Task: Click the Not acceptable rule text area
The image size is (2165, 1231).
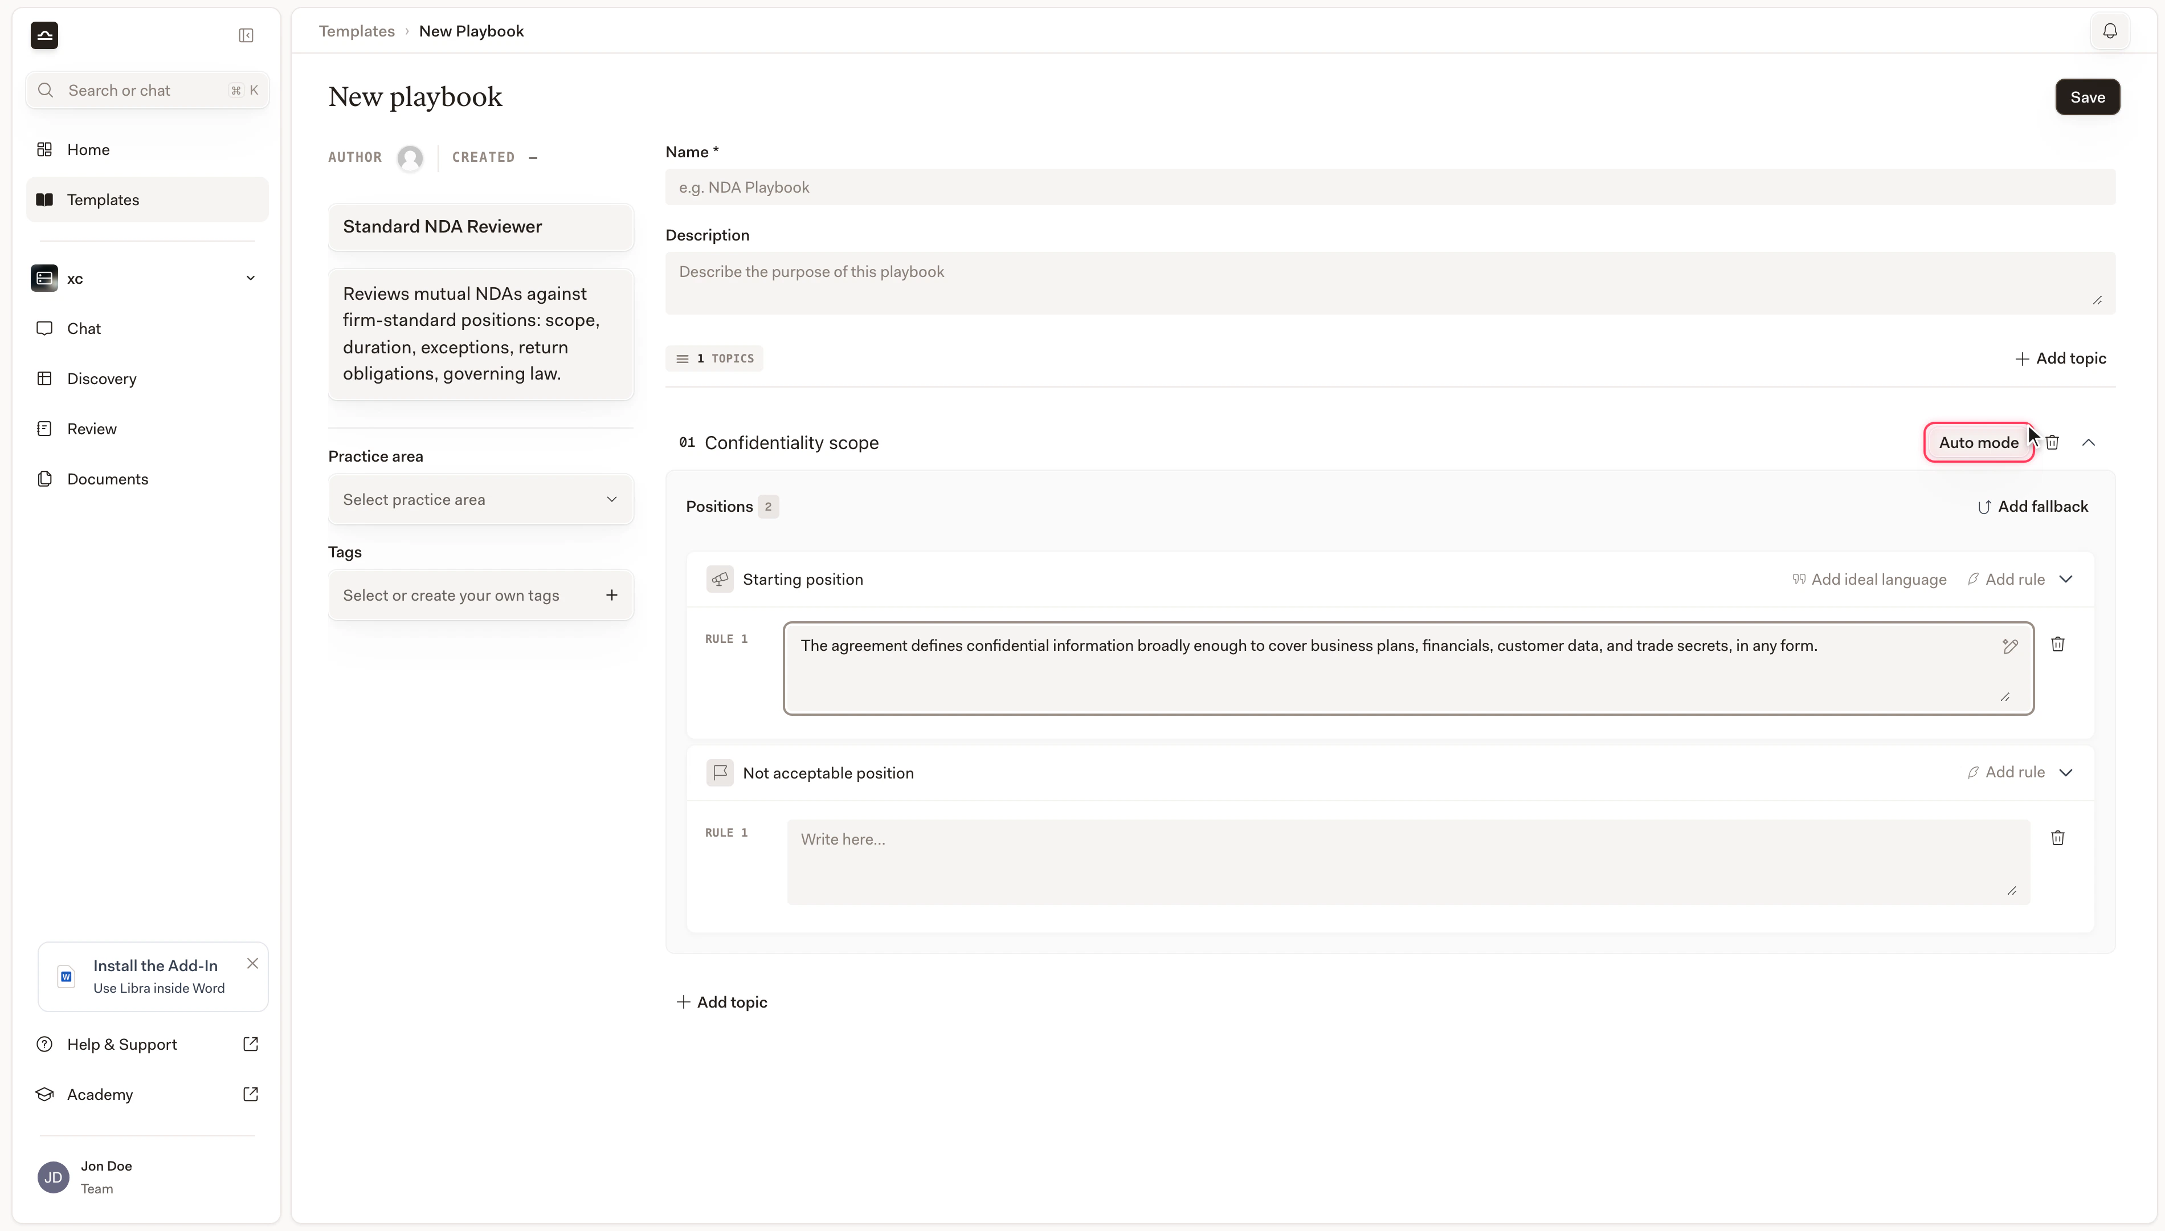Action: click(1408, 862)
